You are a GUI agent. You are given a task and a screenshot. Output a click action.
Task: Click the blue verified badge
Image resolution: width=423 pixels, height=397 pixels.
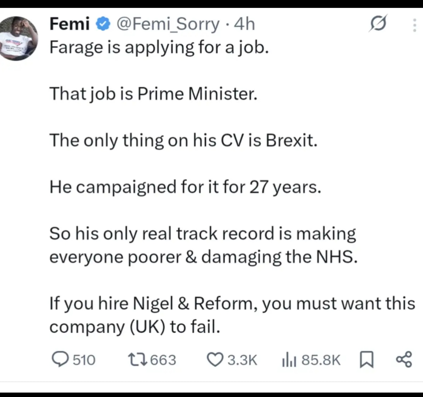(103, 24)
